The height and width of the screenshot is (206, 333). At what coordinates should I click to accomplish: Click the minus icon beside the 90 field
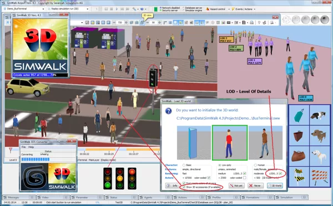click(x=148, y=23)
